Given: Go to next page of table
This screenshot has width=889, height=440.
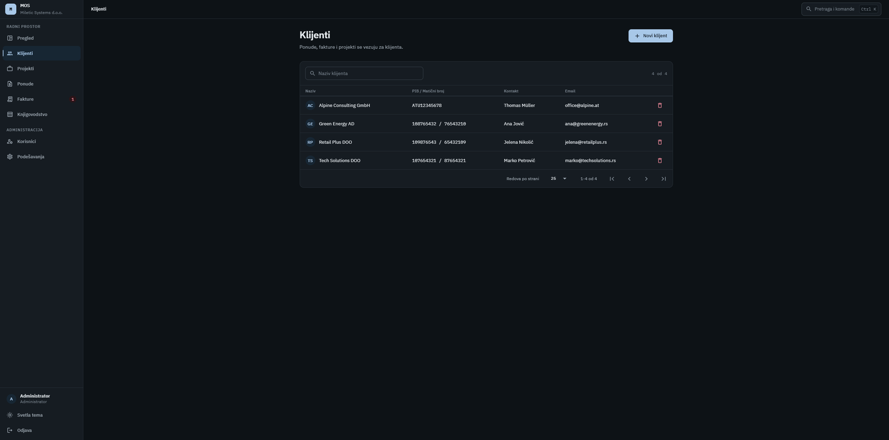Looking at the screenshot, I should point(646,179).
